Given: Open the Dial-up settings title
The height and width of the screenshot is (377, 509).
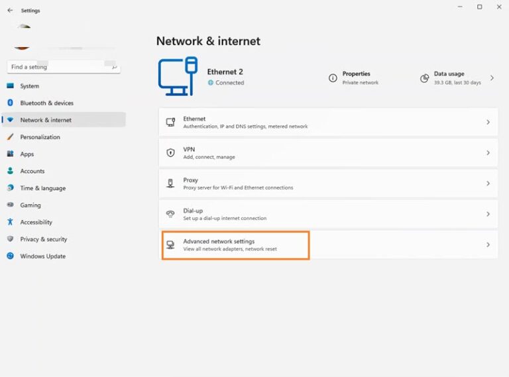Looking at the screenshot, I should pos(193,211).
